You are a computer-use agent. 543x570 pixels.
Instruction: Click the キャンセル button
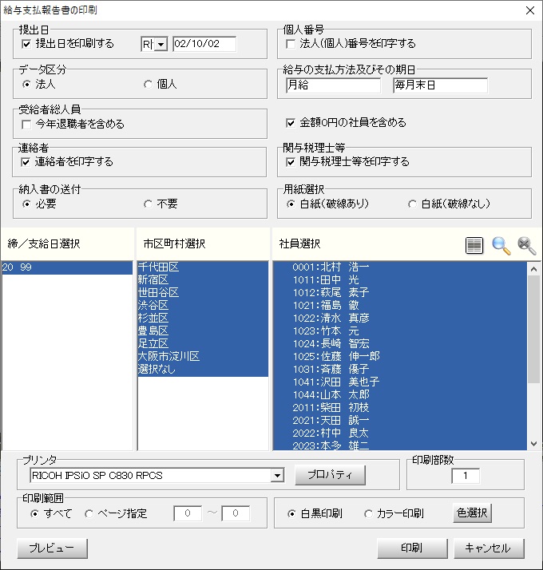pos(489,548)
